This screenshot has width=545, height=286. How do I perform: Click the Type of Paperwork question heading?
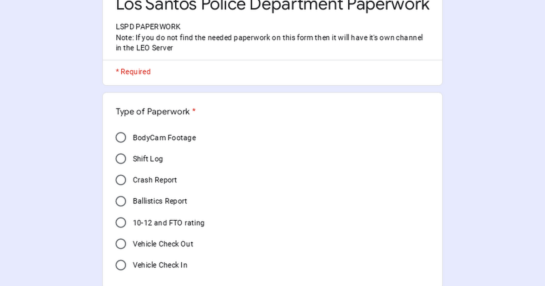(153, 112)
